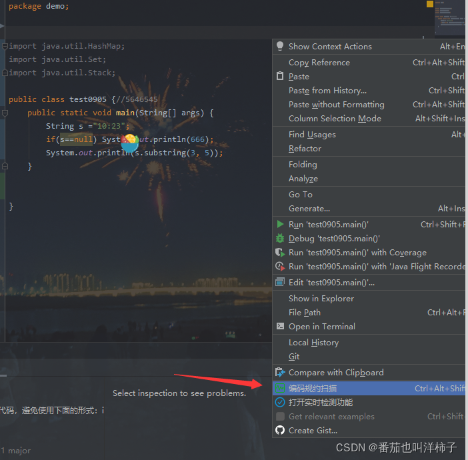Choose Paste without Formatting
The image size is (468, 460).
coord(369,105)
